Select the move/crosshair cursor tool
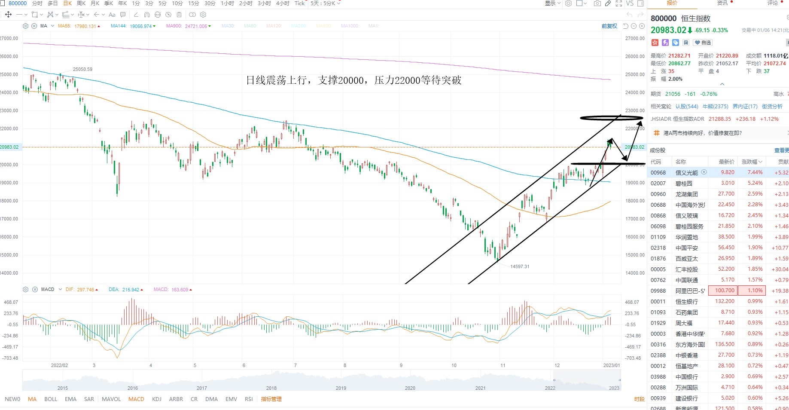The width and height of the screenshot is (789, 410). (8, 15)
